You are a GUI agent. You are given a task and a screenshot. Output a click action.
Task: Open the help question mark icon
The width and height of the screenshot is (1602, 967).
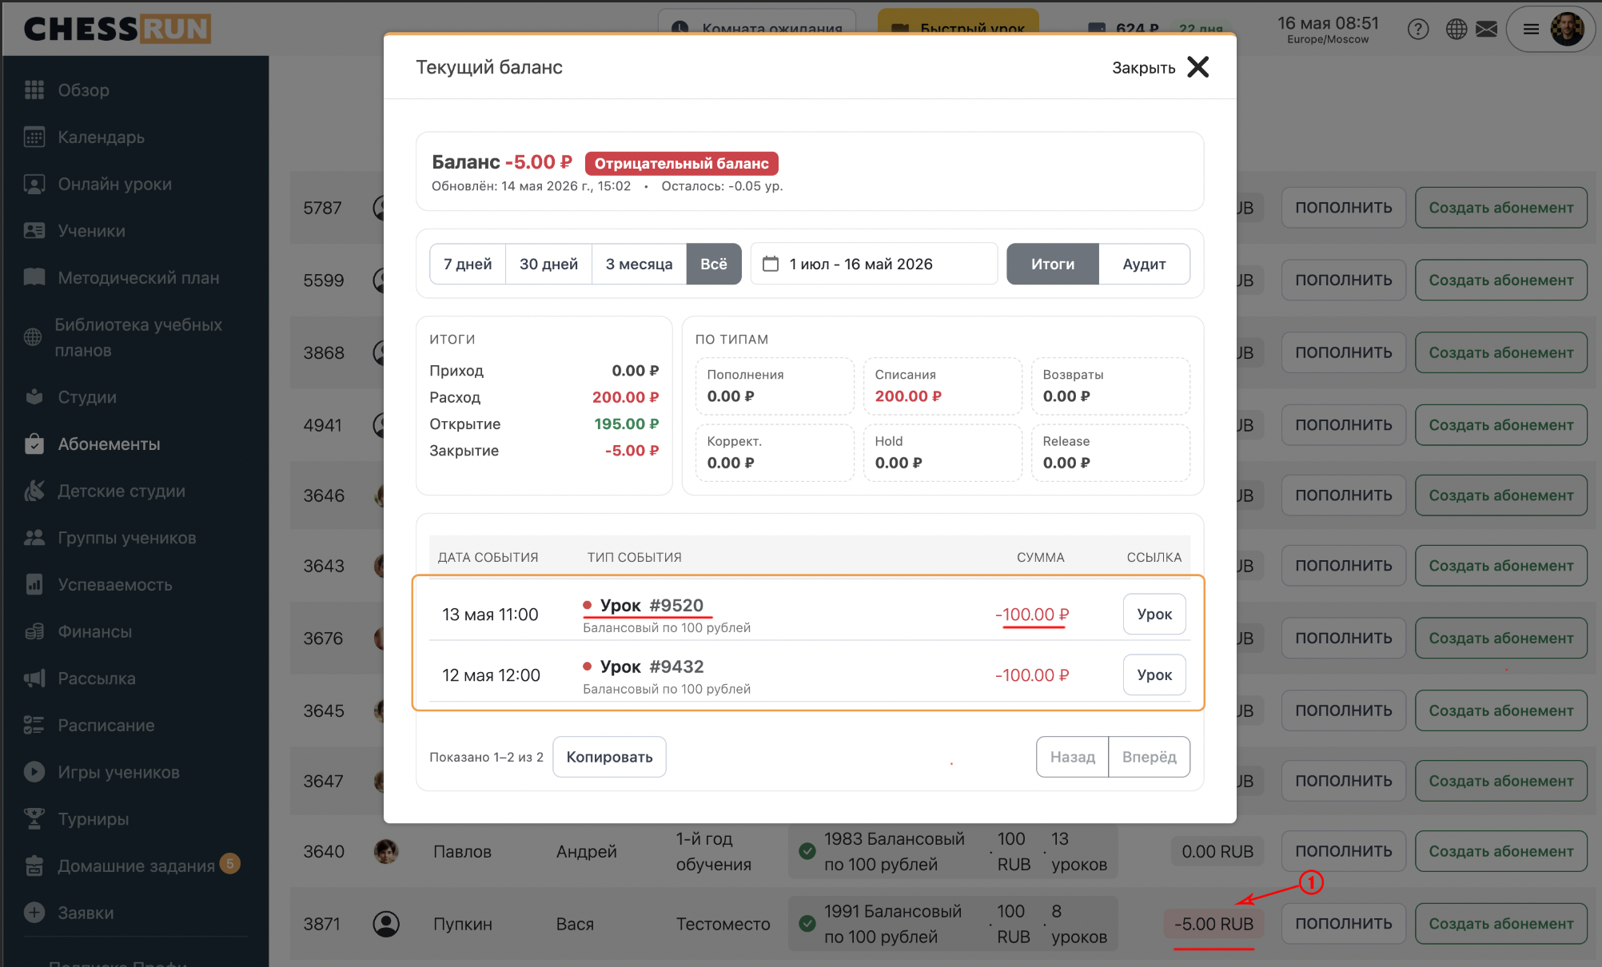[1418, 30]
